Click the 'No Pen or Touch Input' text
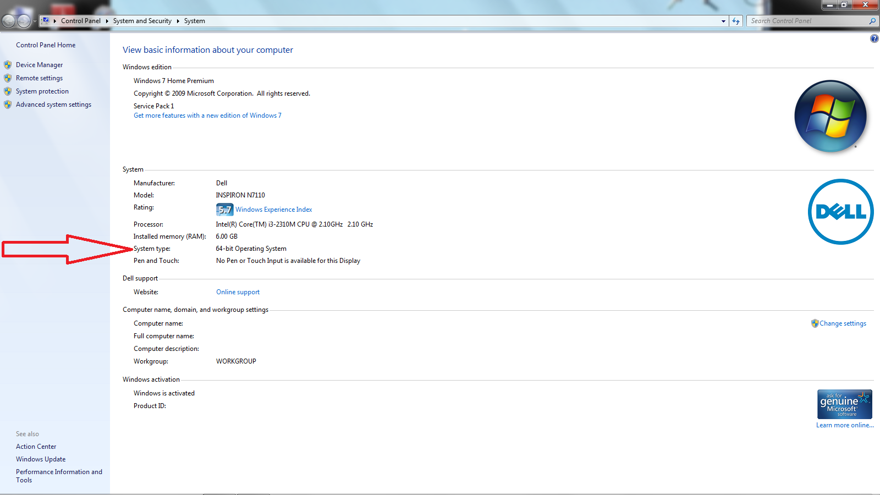The height and width of the screenshot is (495, 880). coord(288,261)
